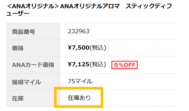189x111 pixels.
Task: Click the 在庫 label cell
Action: coord(18,99)
